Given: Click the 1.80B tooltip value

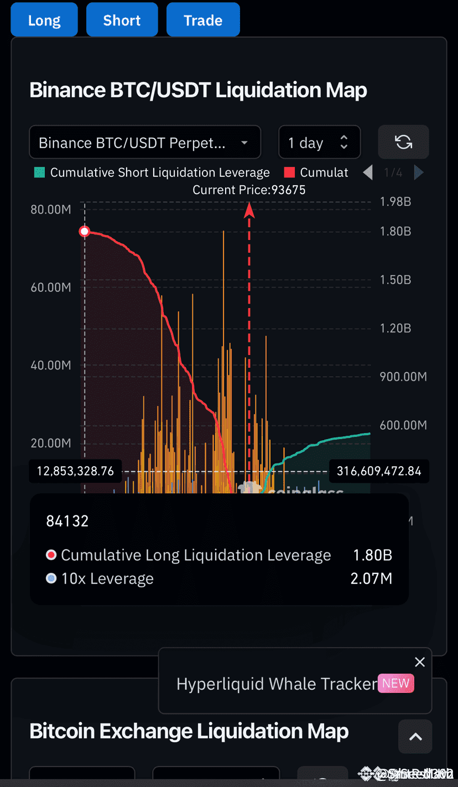Looking at the screenshot, I should (372, 555).
